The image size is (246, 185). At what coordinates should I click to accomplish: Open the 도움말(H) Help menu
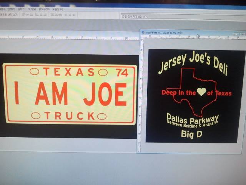(58, 9)
